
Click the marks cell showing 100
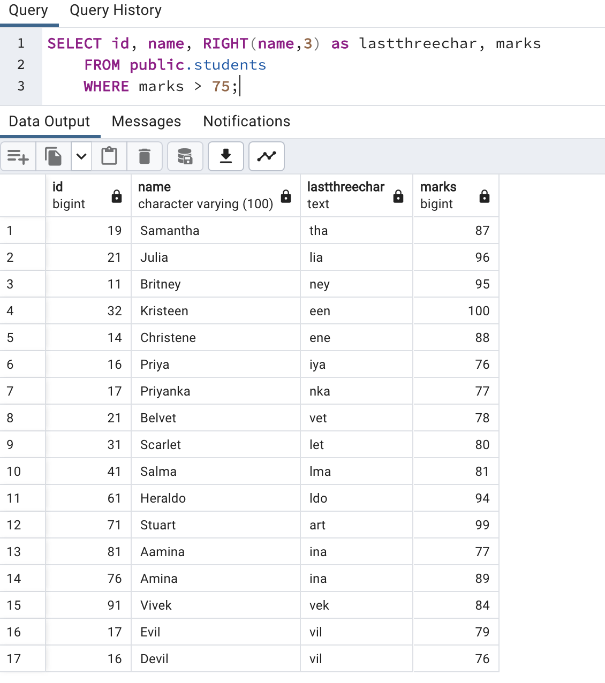[x=456, y=311]
